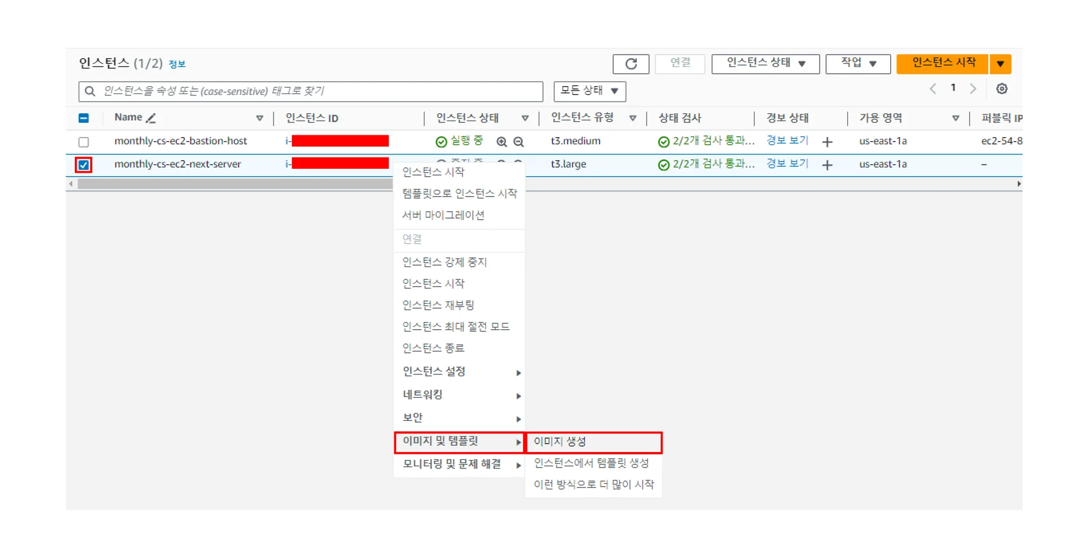Click us-east-1a in bastion-host row
Image resolution: width=1088 pixels, height=558 pixels.
883,141
